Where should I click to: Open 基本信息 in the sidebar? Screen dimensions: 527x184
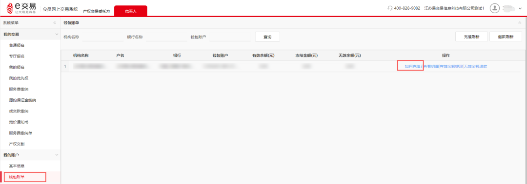click(x=17, y=166)
